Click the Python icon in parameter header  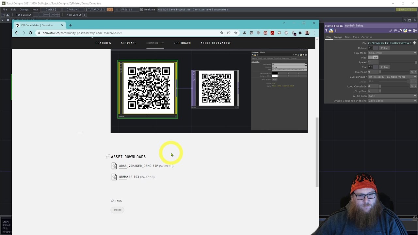pos(405,31)
